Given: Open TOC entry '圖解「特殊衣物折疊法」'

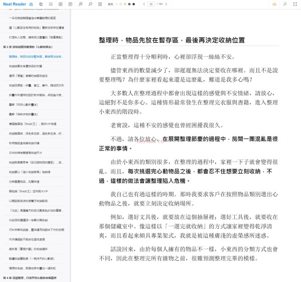Looking at the screenshot, I should (x=23, y=114).
